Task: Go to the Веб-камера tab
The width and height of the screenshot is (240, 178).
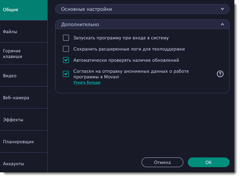Action: (24, 98)
